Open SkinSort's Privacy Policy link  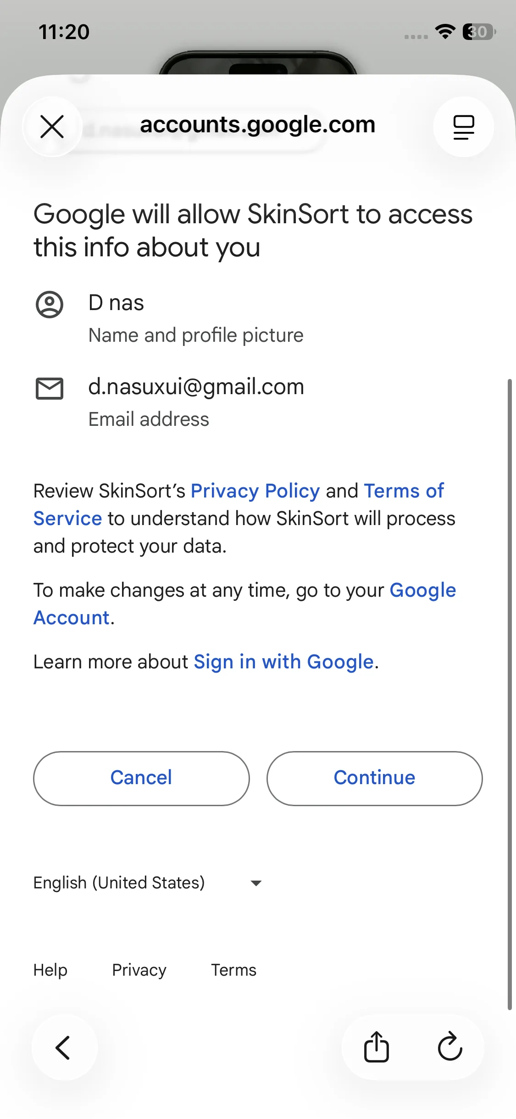[255, 491]
